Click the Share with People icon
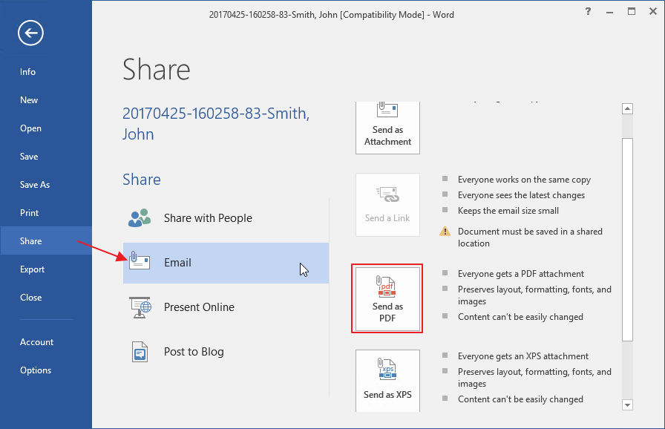The image size is (665, 429). tap(140, 218)
